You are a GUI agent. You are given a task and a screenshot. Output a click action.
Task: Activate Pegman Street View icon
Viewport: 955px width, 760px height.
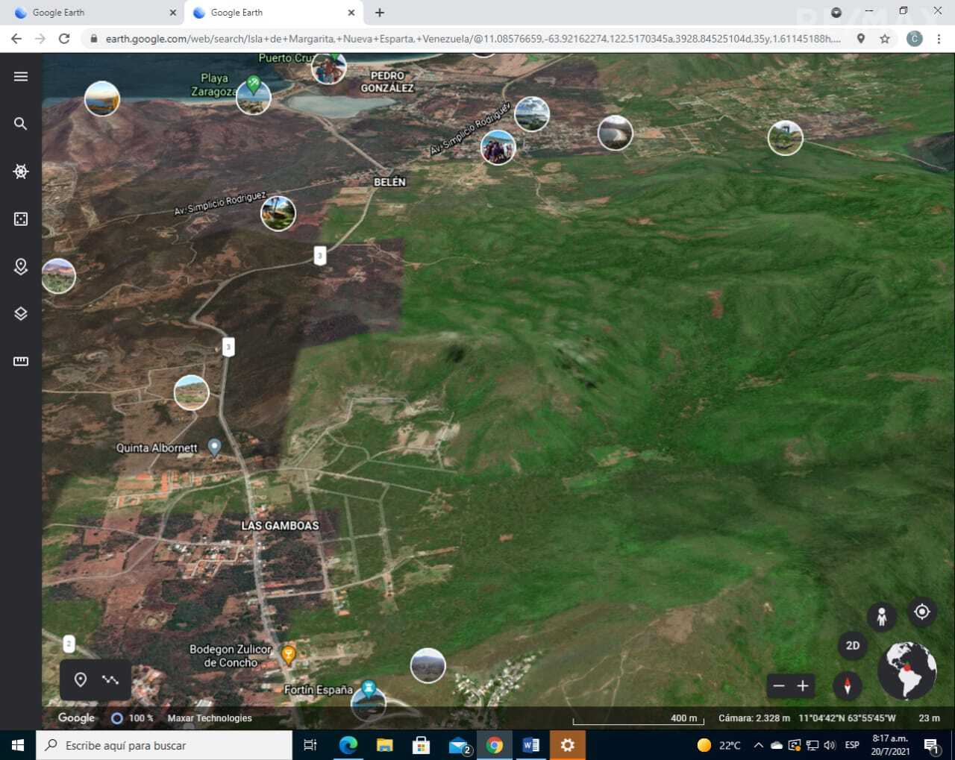tap(881, 617)
